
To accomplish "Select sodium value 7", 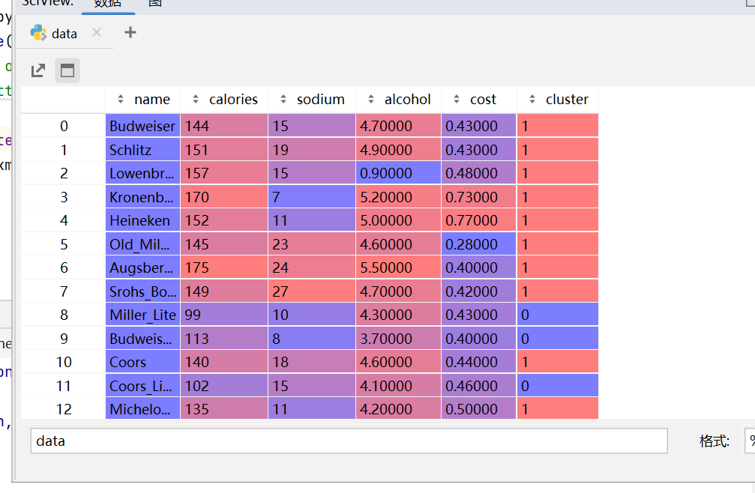I will [312, 197].
